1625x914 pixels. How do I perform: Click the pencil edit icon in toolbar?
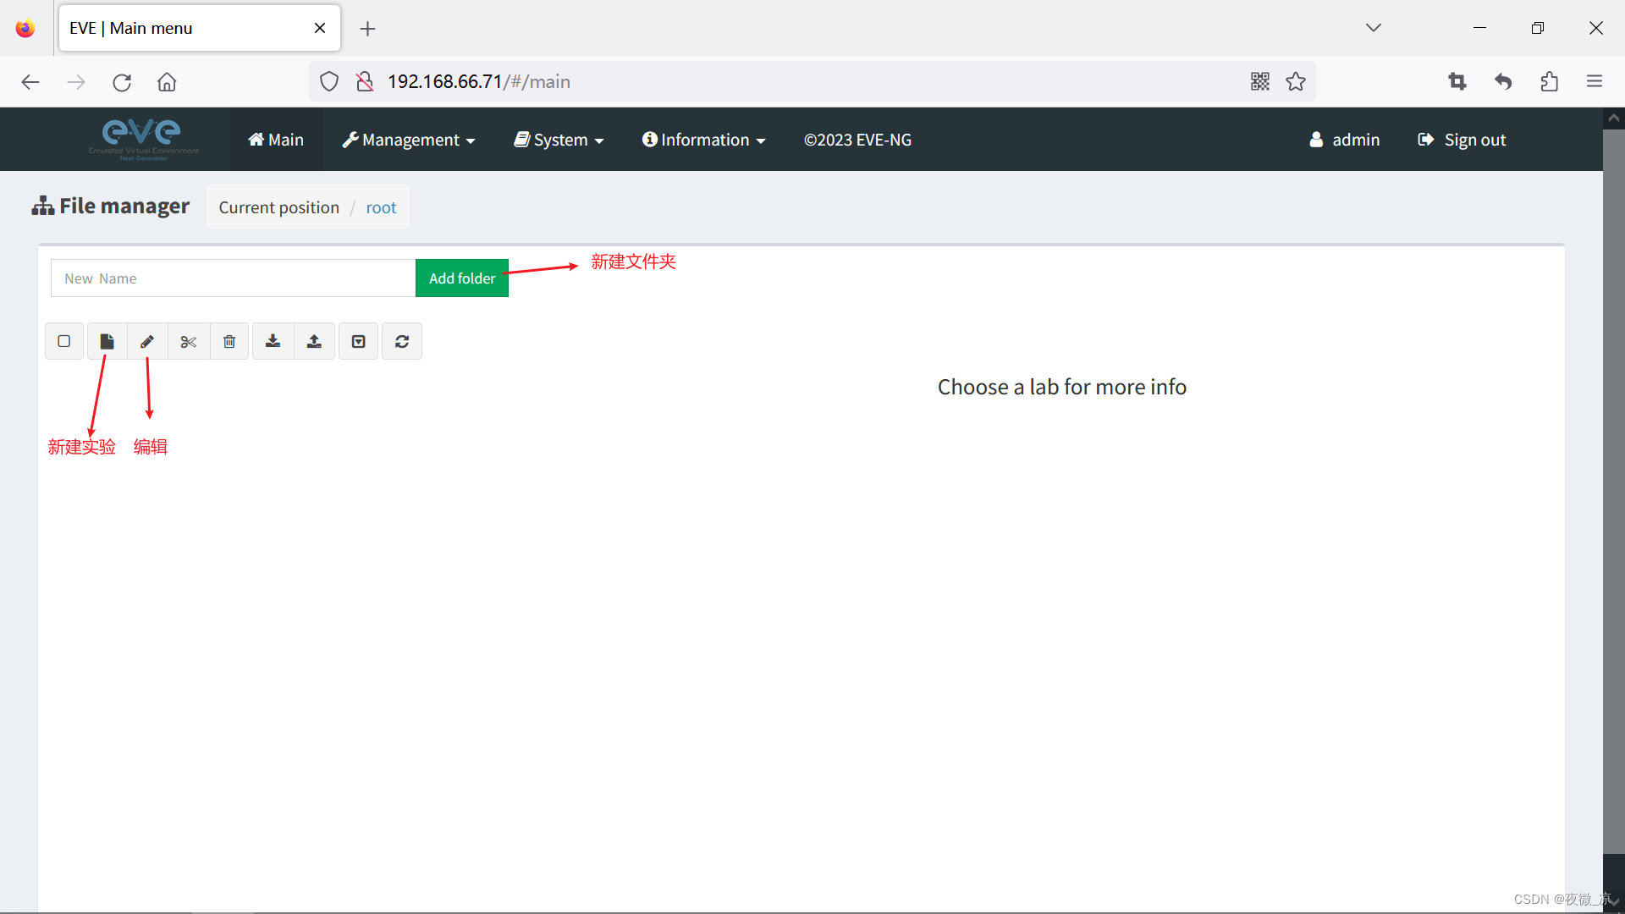pyautogui.click(x=147, y=341)
